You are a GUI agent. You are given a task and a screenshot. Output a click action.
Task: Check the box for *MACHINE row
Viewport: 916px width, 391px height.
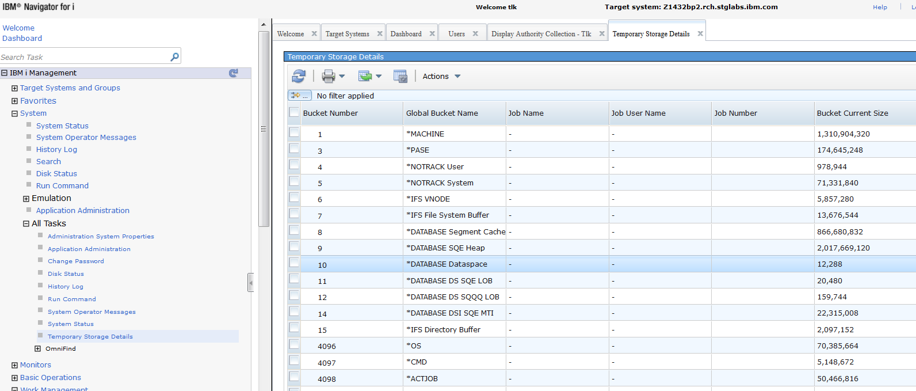(294, 132)
